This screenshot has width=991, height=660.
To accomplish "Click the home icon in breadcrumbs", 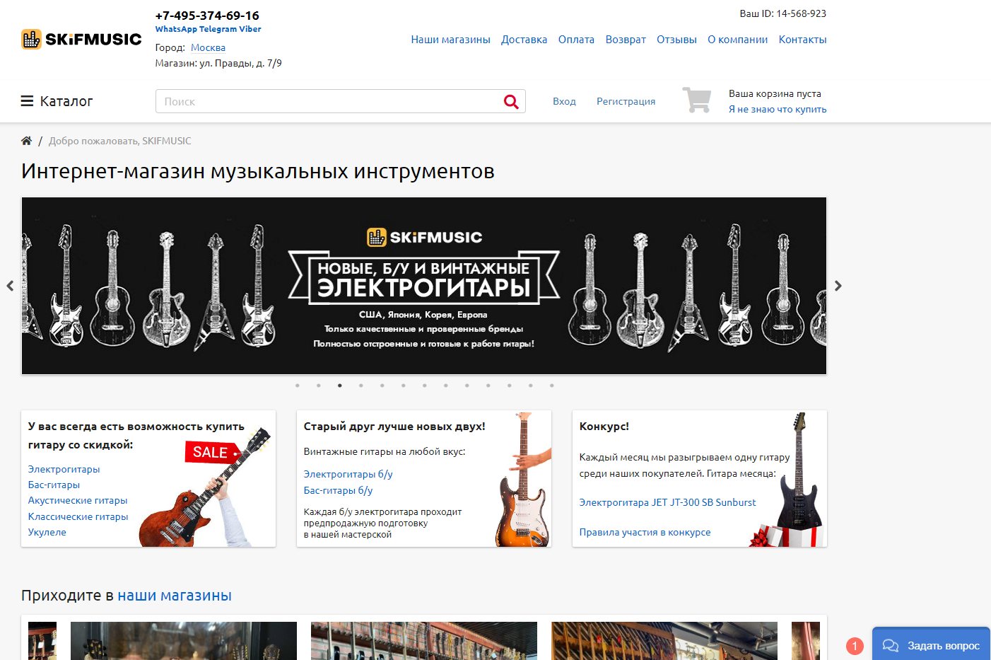I will [x=26, y=141].
